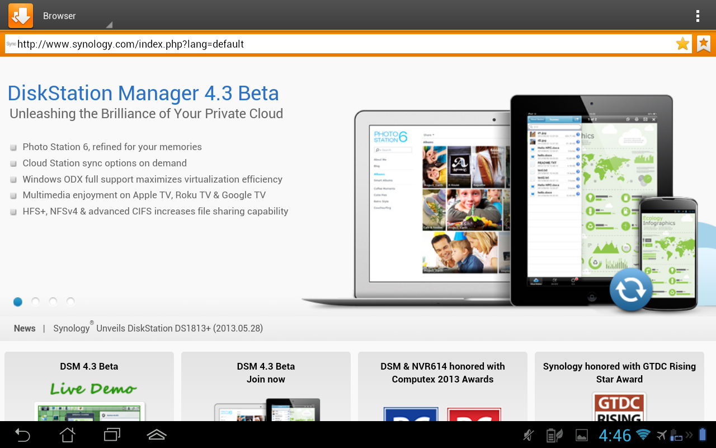Tap the muted volume icon in status bar
716x448 pixels.
pos(528,435)
